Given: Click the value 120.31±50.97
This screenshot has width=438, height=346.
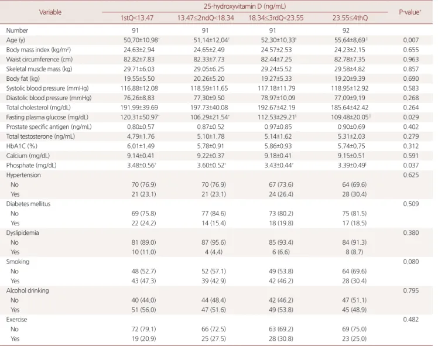Looking at the screenshot, I should (x=139, y=117).
